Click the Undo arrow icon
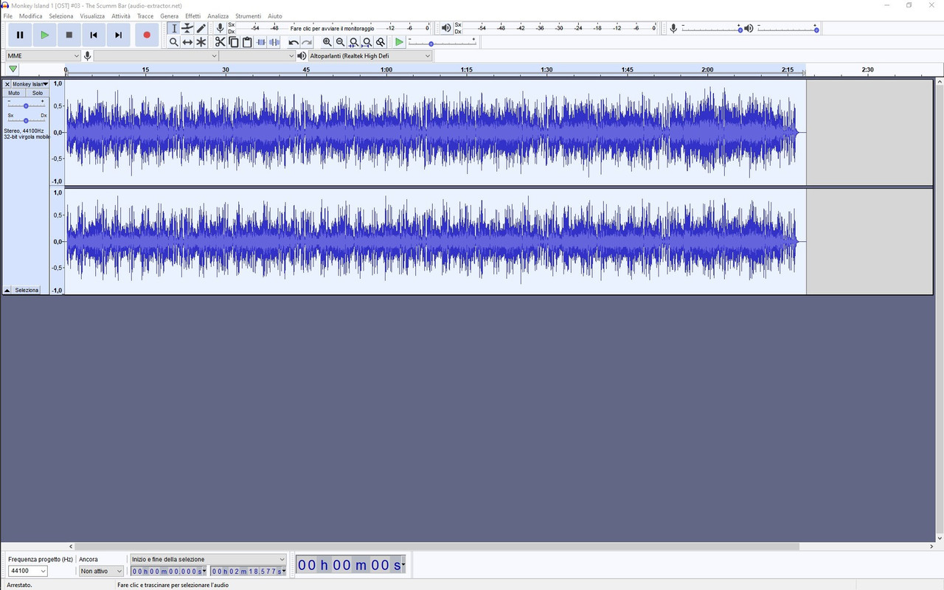The image size is (944, 590). [x=294, y=42]
